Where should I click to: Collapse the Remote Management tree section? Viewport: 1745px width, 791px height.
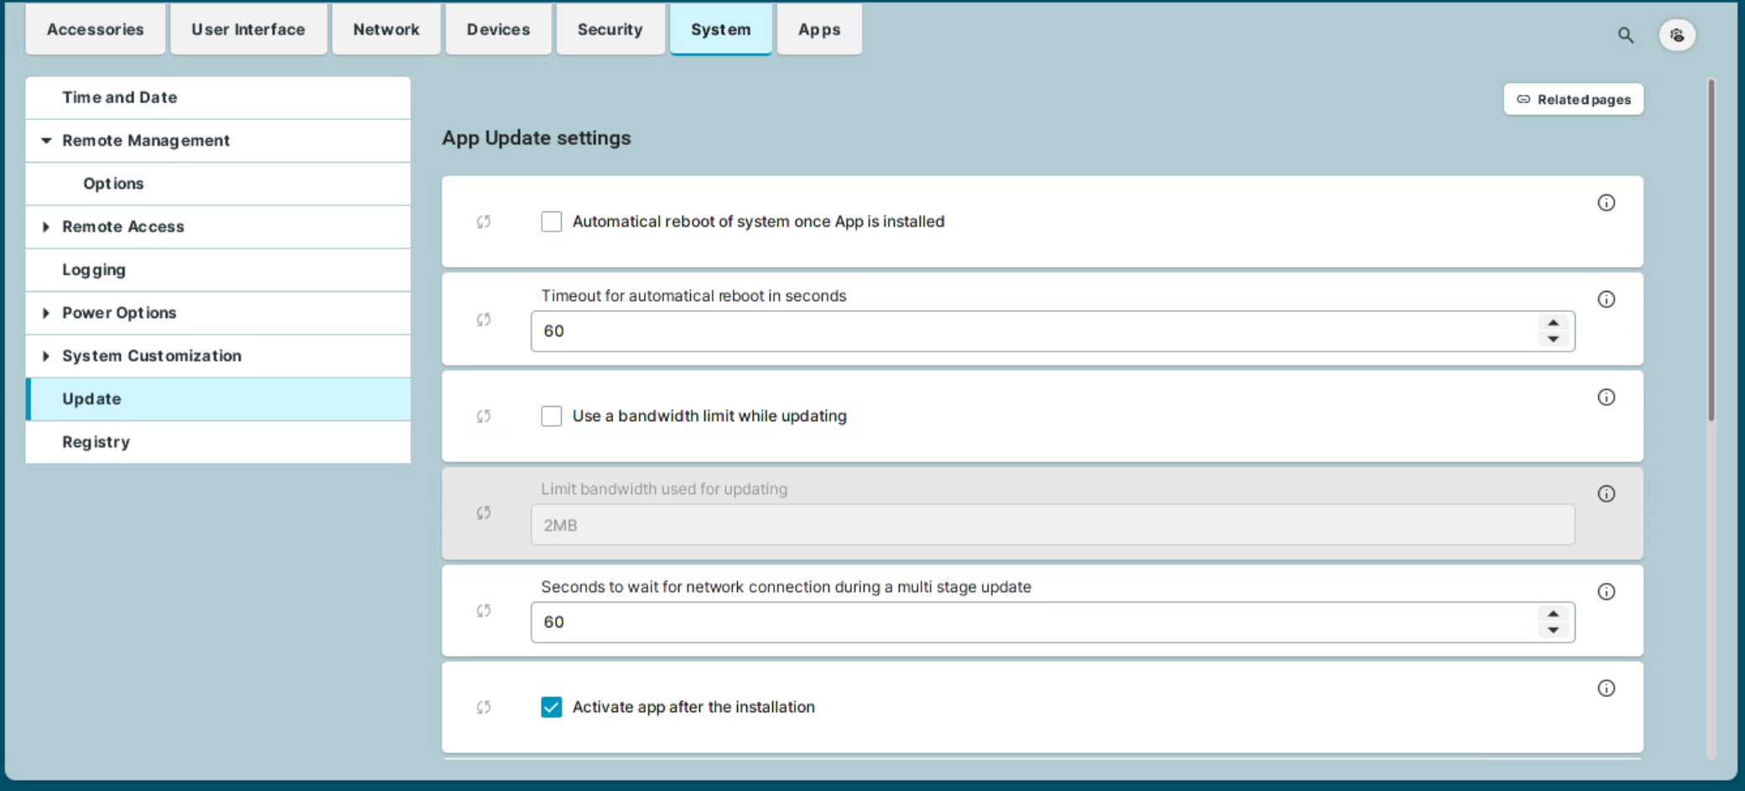[46, 141]
